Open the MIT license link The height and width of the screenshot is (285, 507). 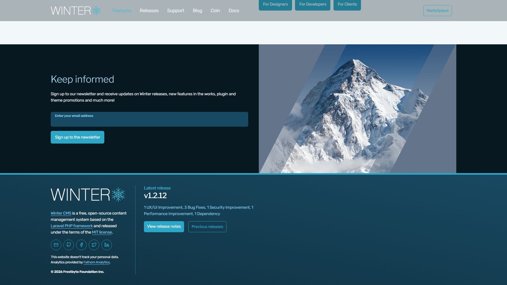tap(102, 232)
